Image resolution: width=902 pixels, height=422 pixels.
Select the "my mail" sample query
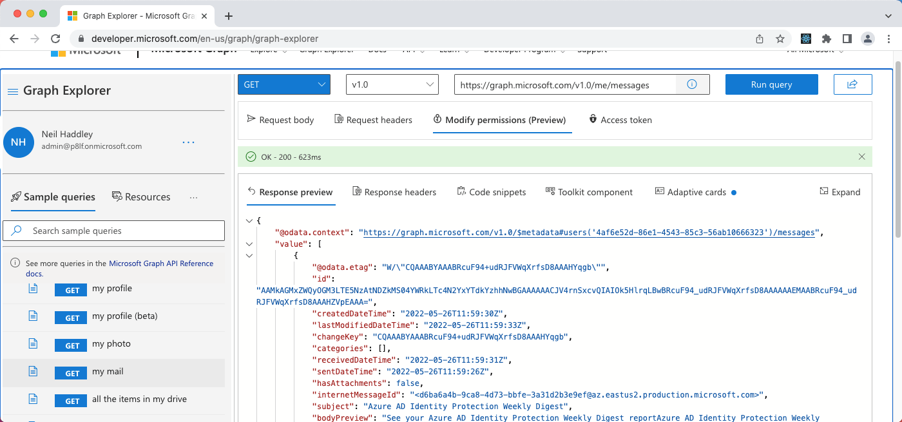(x=108, y=372)
